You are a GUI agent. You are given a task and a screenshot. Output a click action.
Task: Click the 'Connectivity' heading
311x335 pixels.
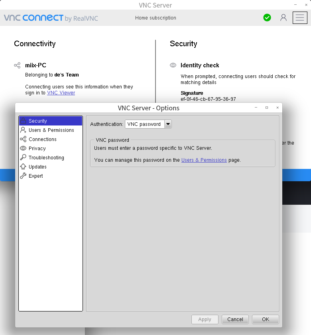[35, 43]
